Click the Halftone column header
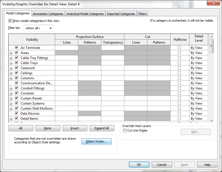The height and width of the screenshot is (172, 222). pos(180,40)
